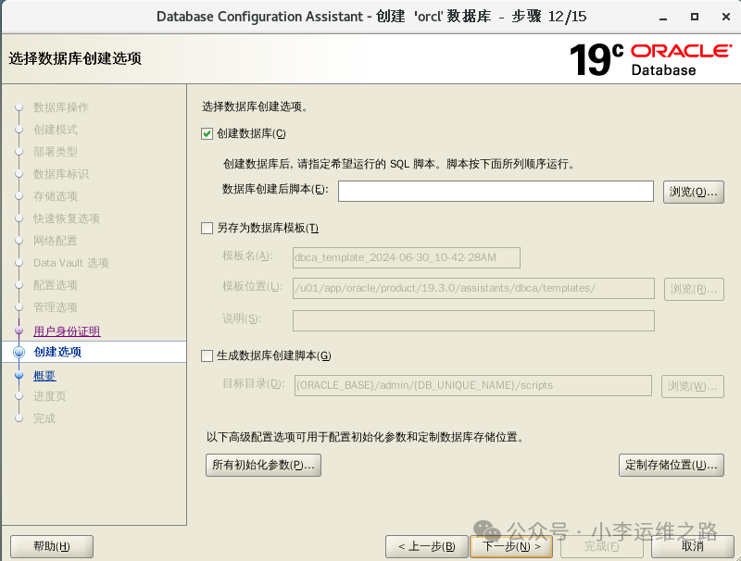741x561 pixels.
Task: Cancel the wizard with 取消 button
Action: [x=692, y=546]
